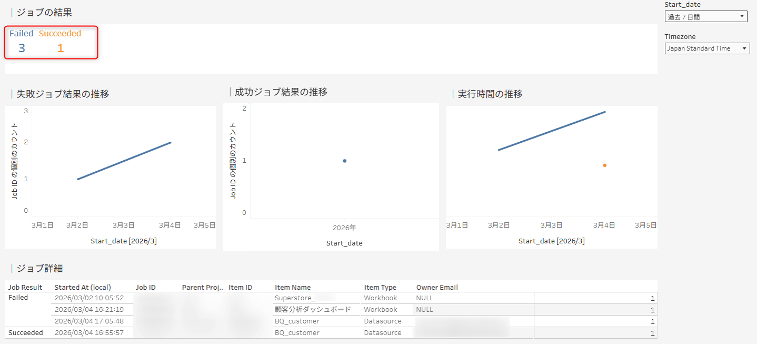
Task: Click the trend line in 失敗ジョブ結果の推移 chart
Action: pos(124,160)
